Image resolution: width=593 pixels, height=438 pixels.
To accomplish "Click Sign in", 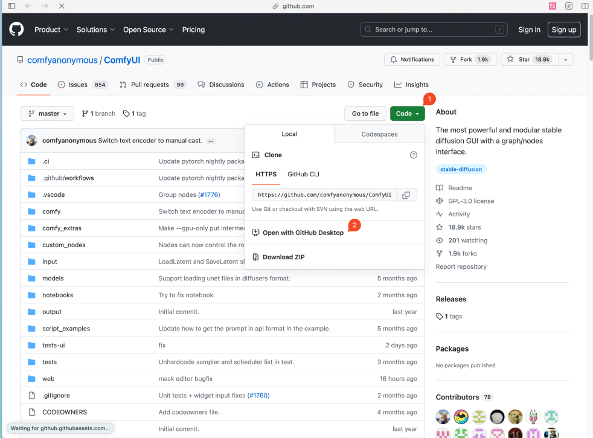I will pyautogui.click(x=529, y=30).
